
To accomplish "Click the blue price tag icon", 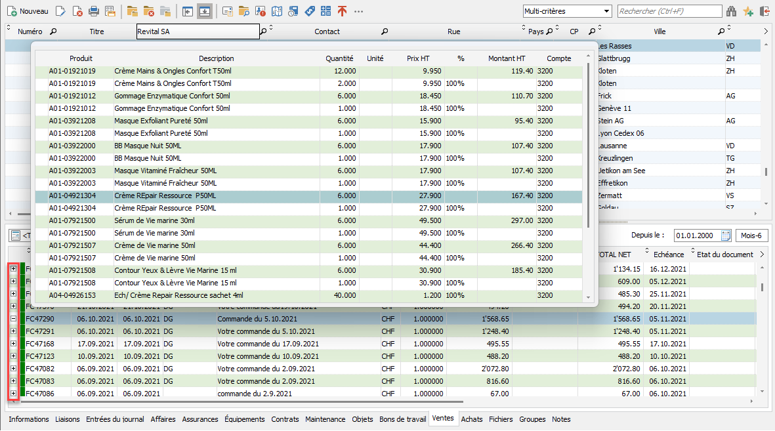I will pyautogui.click(x=310, y=11).
